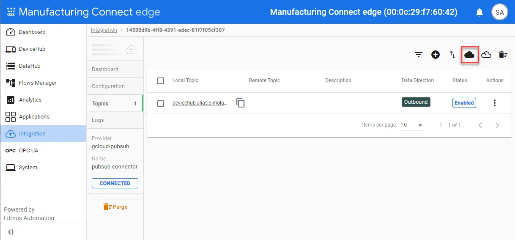Click the Remote Topic column header
This screenshot has height=240, width=515.
(x=264, y=80)
